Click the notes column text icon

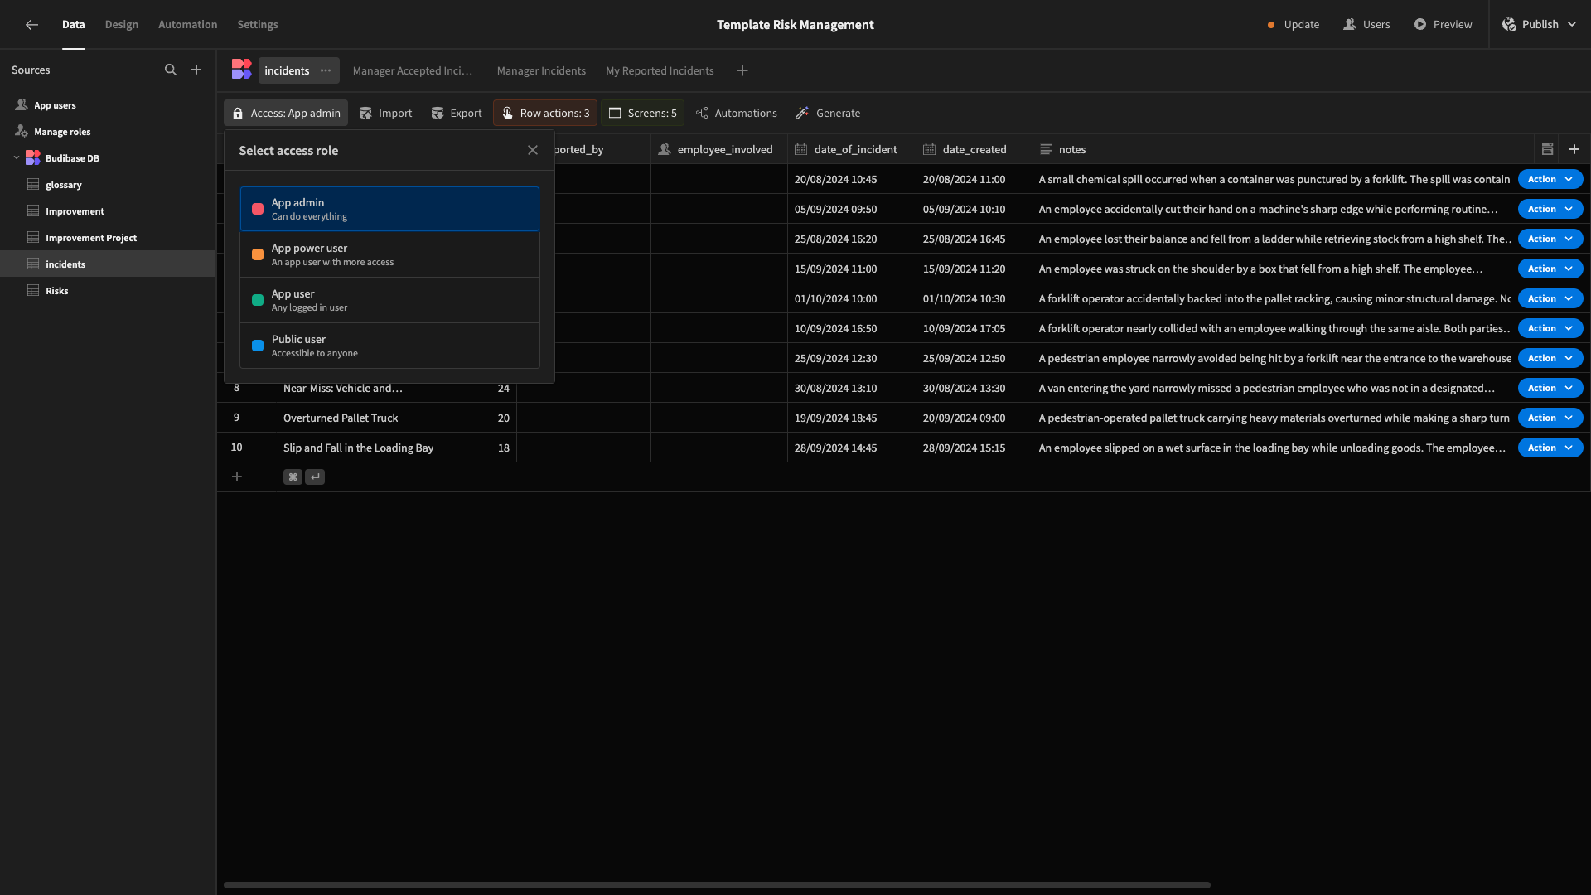[1046, 150]
